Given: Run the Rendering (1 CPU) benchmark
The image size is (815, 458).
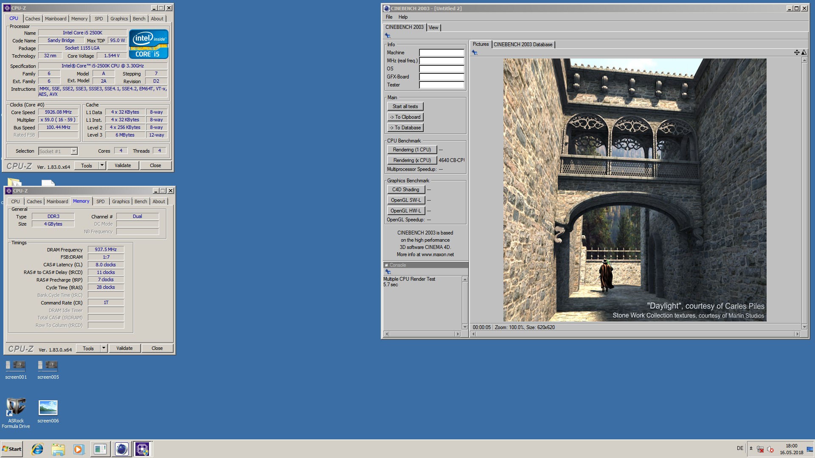Looking at the screenshot, I should click(412, 150).
